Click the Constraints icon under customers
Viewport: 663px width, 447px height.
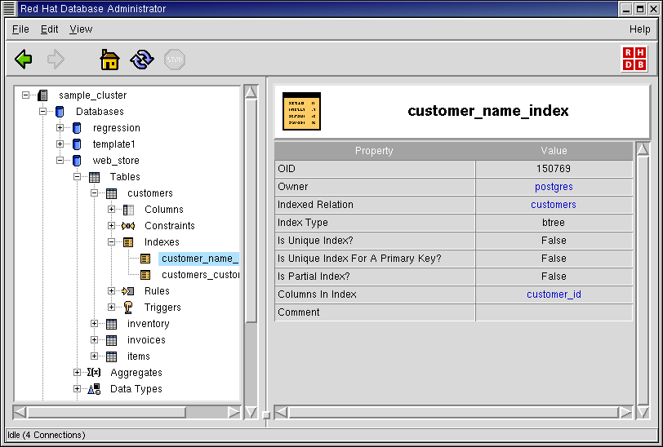click(128, 226)
